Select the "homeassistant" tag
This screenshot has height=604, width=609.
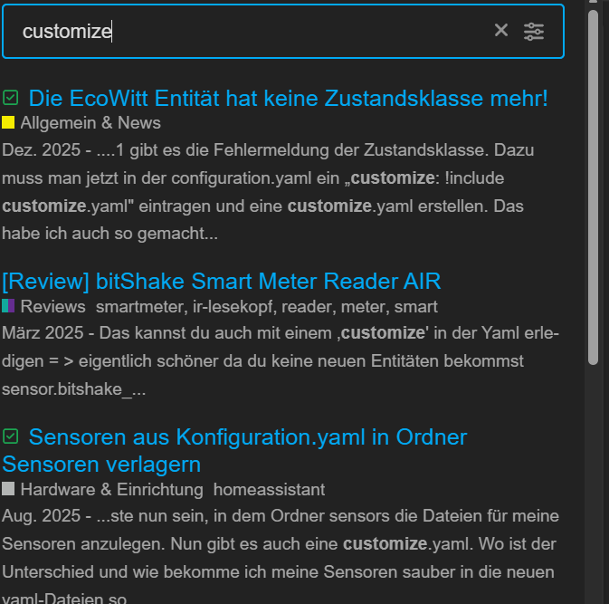[269, 489]
